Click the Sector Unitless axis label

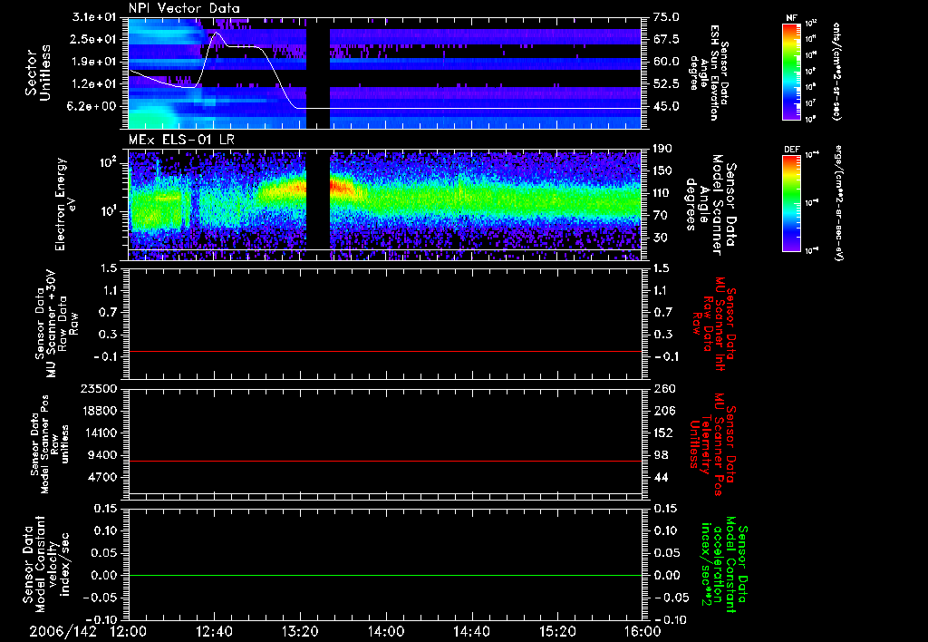point(36,73)
